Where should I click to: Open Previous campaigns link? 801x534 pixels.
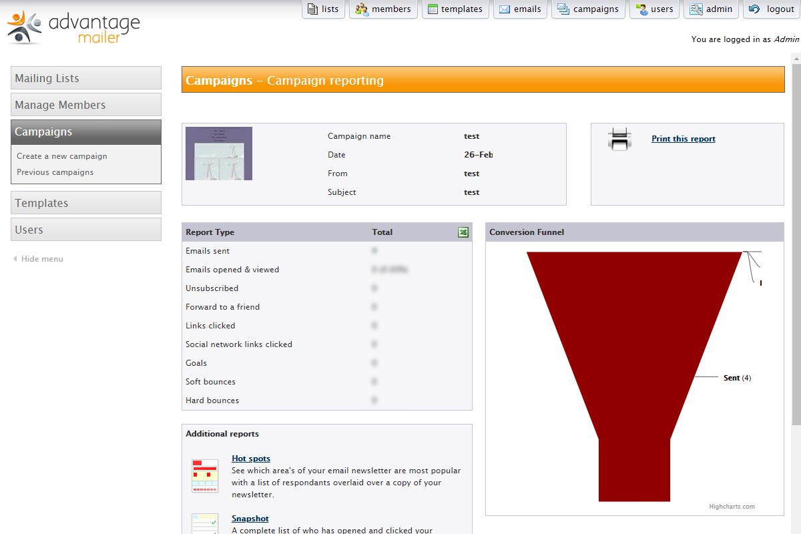[55, 172]
